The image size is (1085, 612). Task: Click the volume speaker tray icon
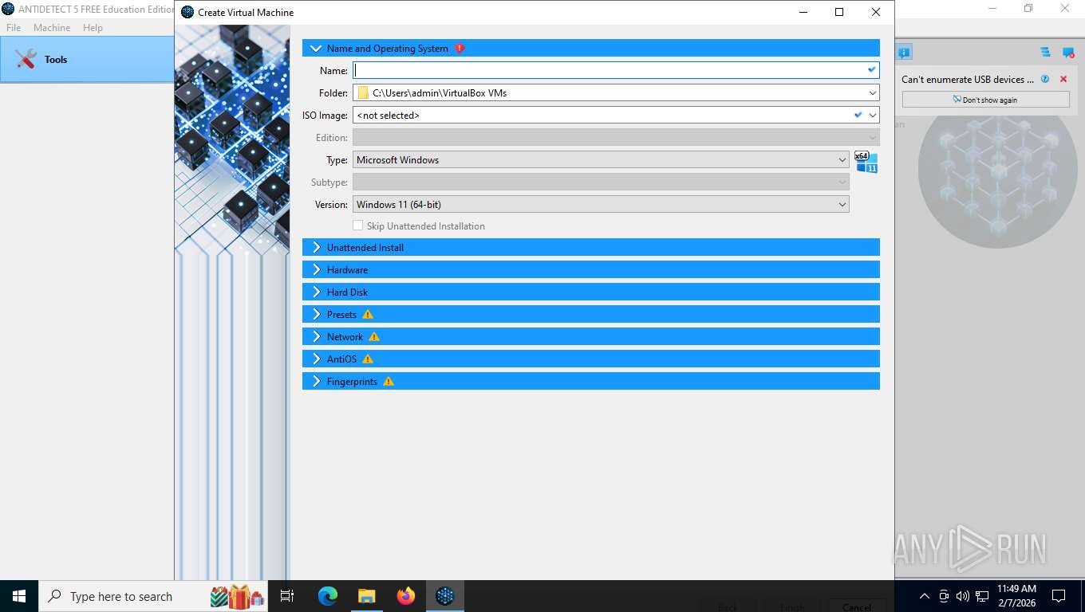click(962, 596)
